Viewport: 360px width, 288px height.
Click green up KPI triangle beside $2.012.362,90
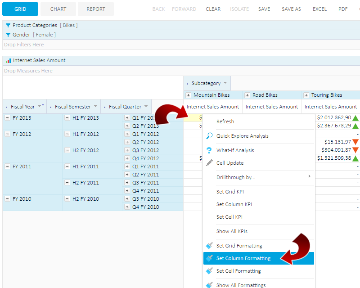[355, 118]
